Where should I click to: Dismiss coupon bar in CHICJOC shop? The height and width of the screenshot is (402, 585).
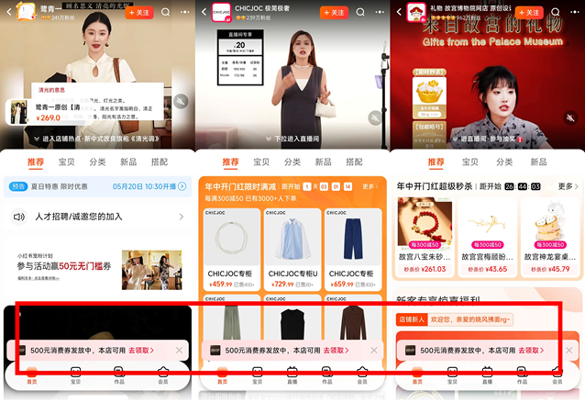coord(374,350)
